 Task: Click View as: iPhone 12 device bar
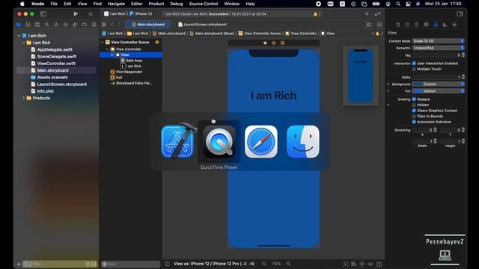point(214,264)
